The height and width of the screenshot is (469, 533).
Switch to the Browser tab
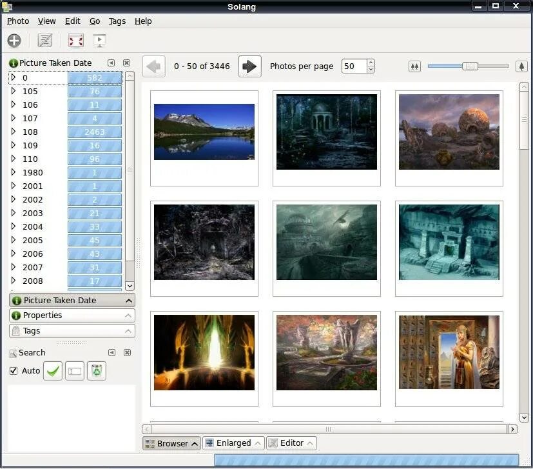(171, 443)
